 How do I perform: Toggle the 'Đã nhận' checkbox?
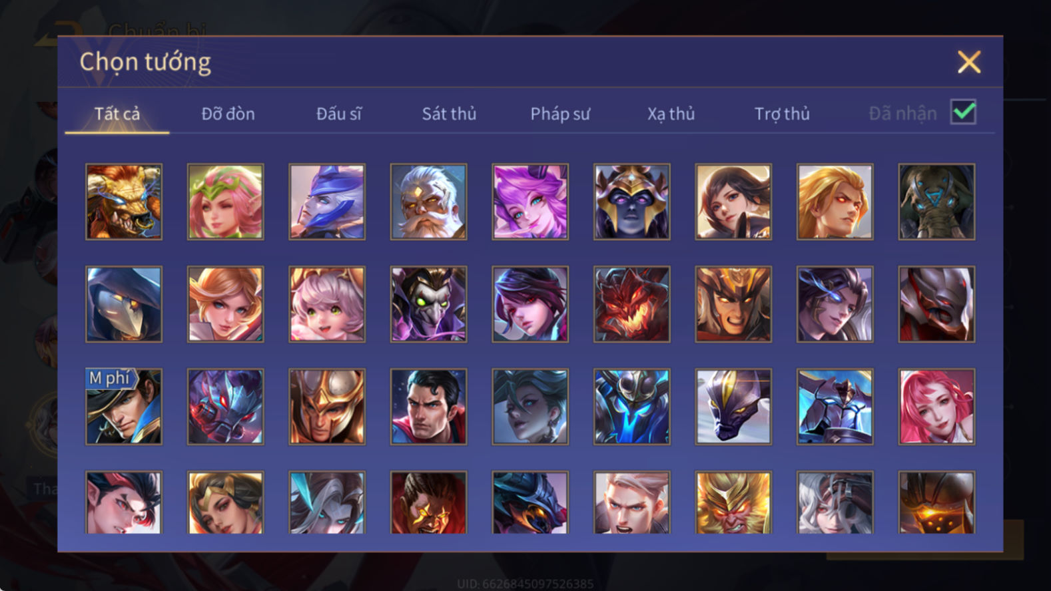963,112
